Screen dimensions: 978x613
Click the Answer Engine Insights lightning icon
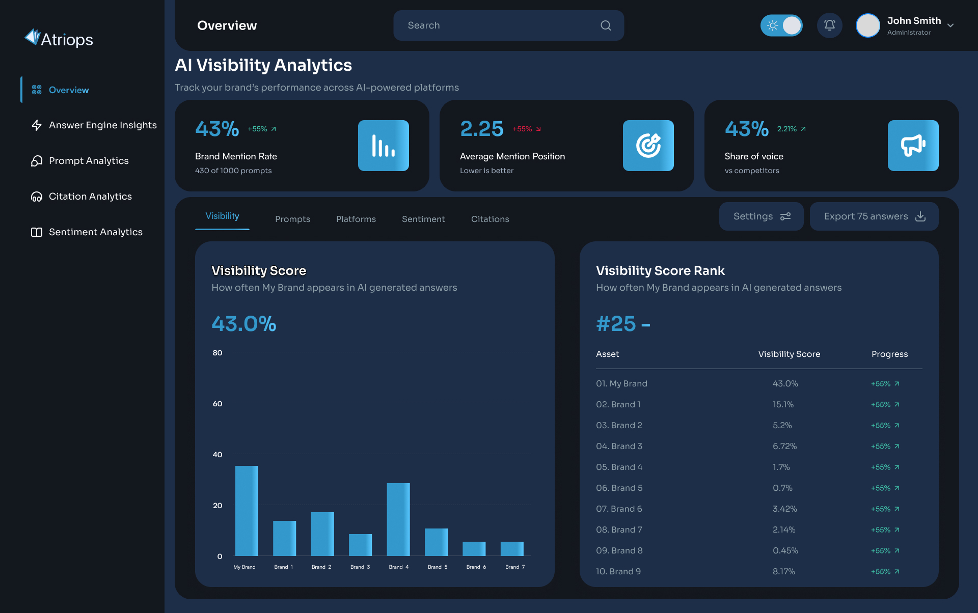[x=37, y=125]
